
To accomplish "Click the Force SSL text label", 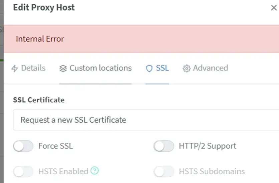I will point(55,146).
